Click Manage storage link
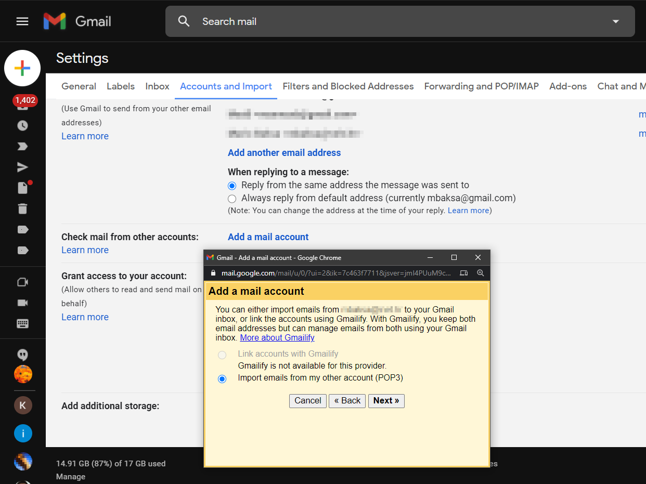Screen dimensions: 646x484 [x=71, y=477]
